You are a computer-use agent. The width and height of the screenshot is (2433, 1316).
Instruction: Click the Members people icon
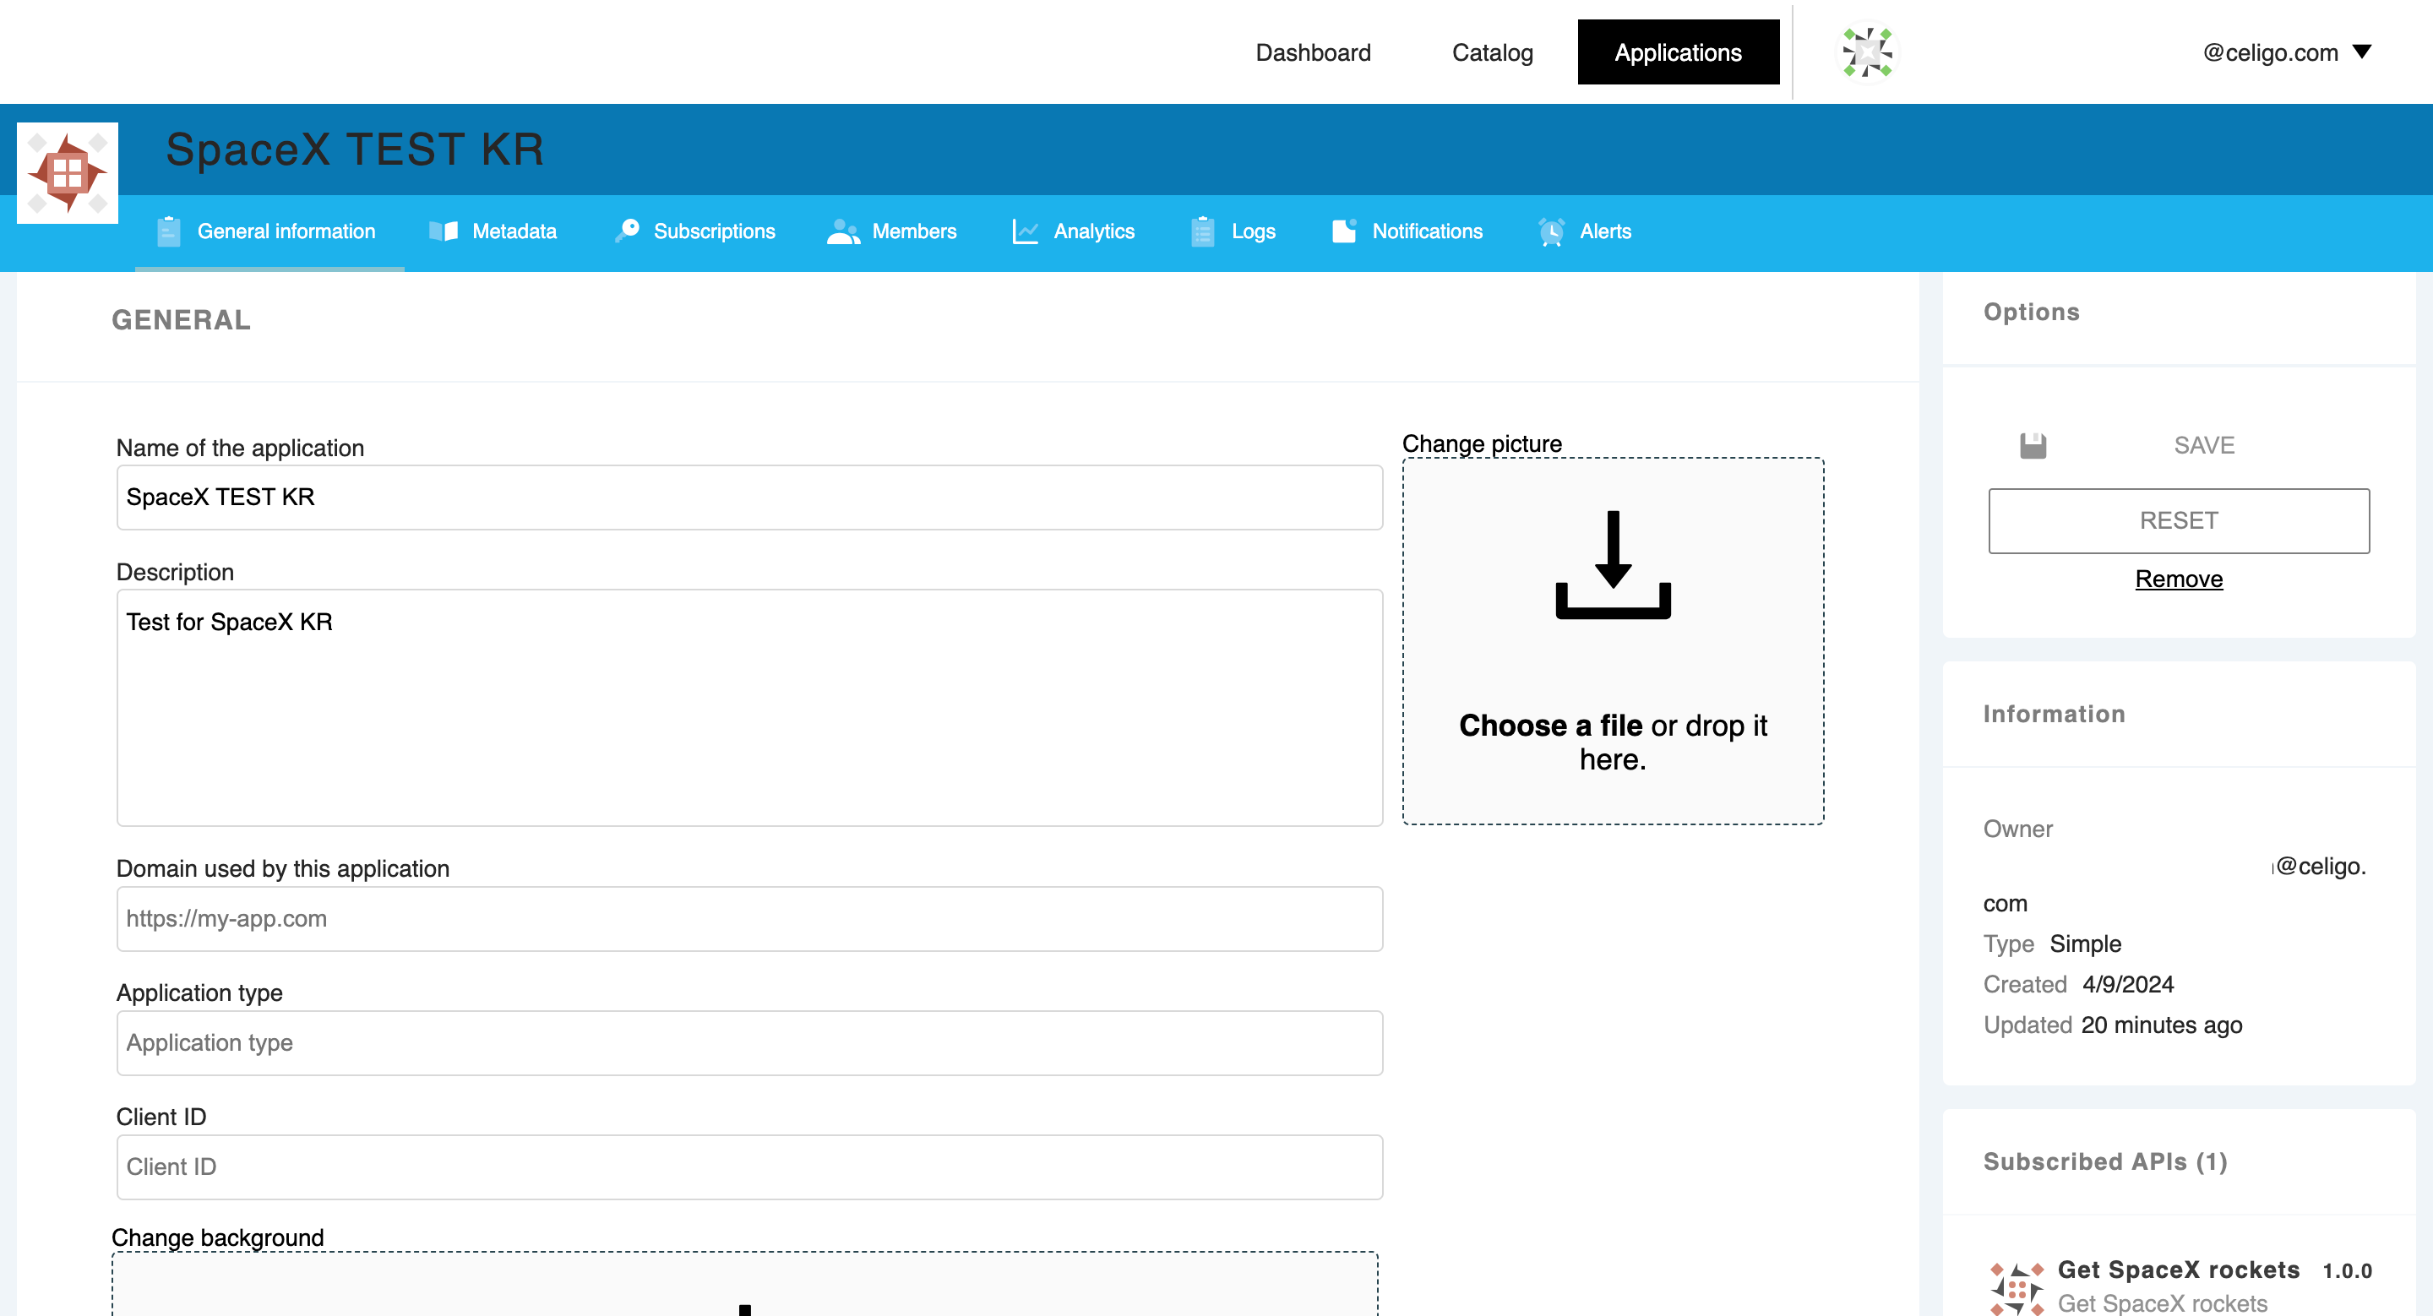point(842,231)
